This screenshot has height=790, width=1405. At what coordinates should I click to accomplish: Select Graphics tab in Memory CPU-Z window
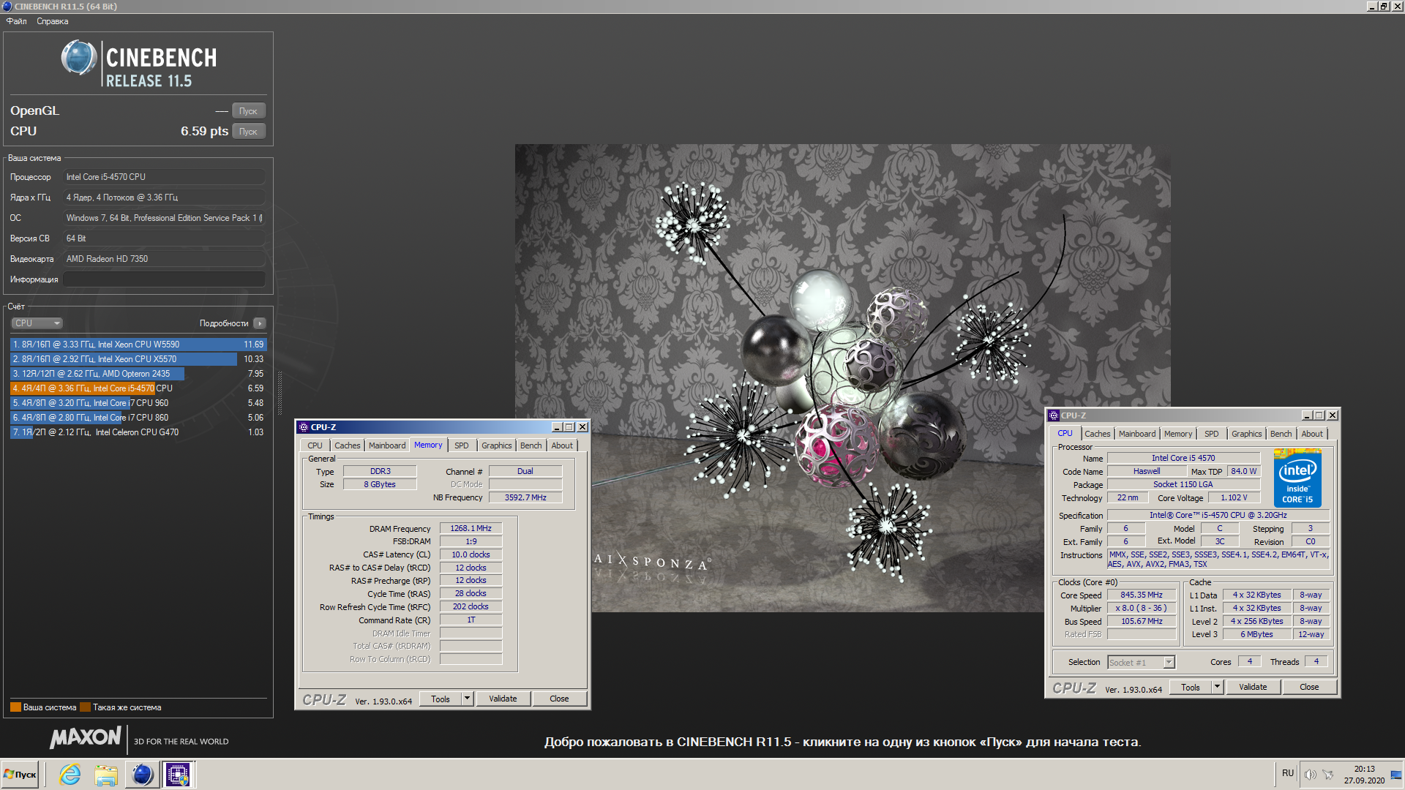[497, 445]
